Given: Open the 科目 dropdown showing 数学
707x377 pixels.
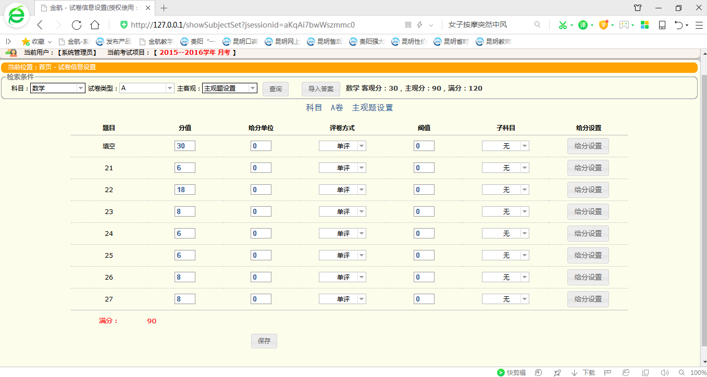Looking at the screenshot, I should pos(57,89).
